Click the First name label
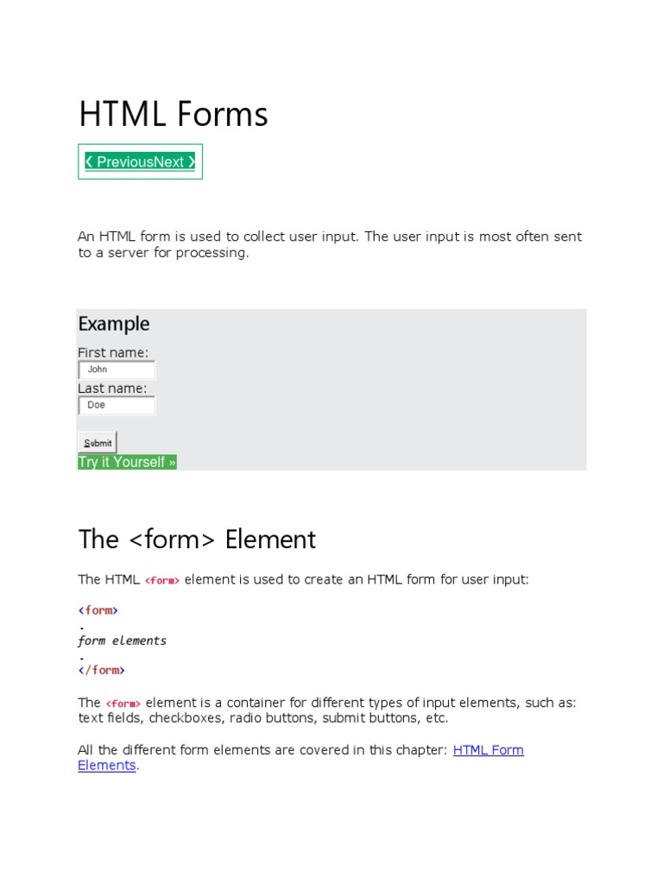This screenshot has height=884, width=663. (x=113, y=352)
